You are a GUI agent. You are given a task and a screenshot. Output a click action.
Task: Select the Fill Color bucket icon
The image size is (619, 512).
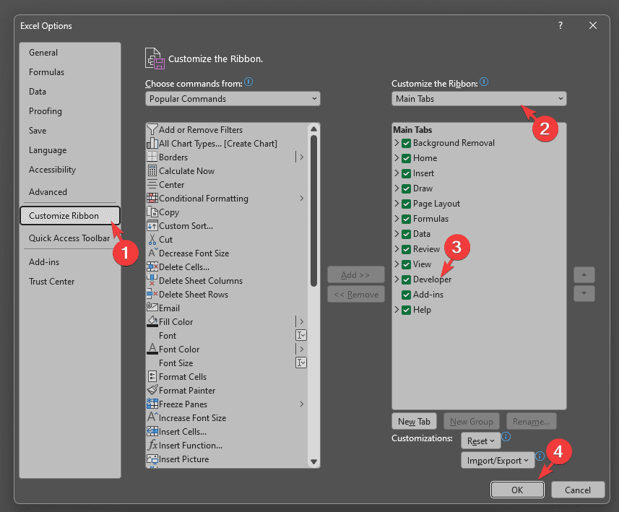pyautogui.click(x=152, y=321)
